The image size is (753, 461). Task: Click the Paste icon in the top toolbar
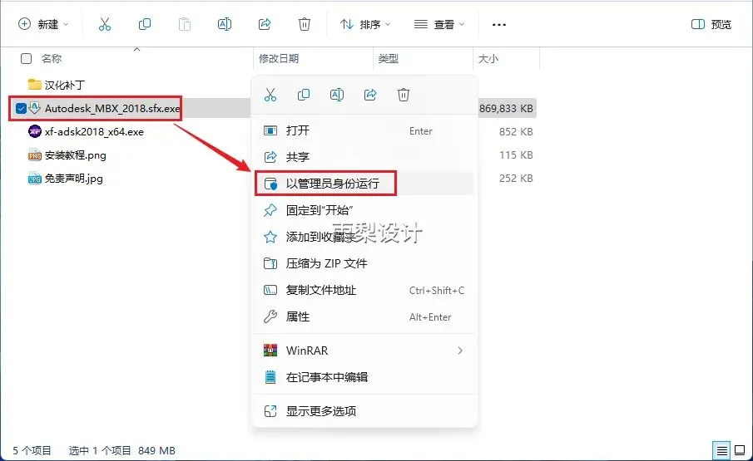[x=185, y=24]
